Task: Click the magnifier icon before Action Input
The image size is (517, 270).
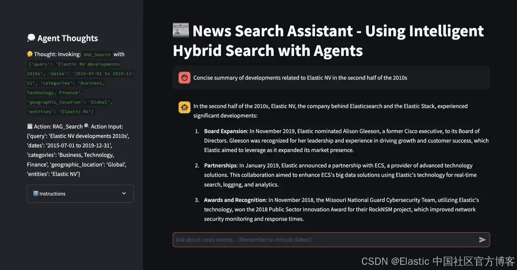Action: 87,126
